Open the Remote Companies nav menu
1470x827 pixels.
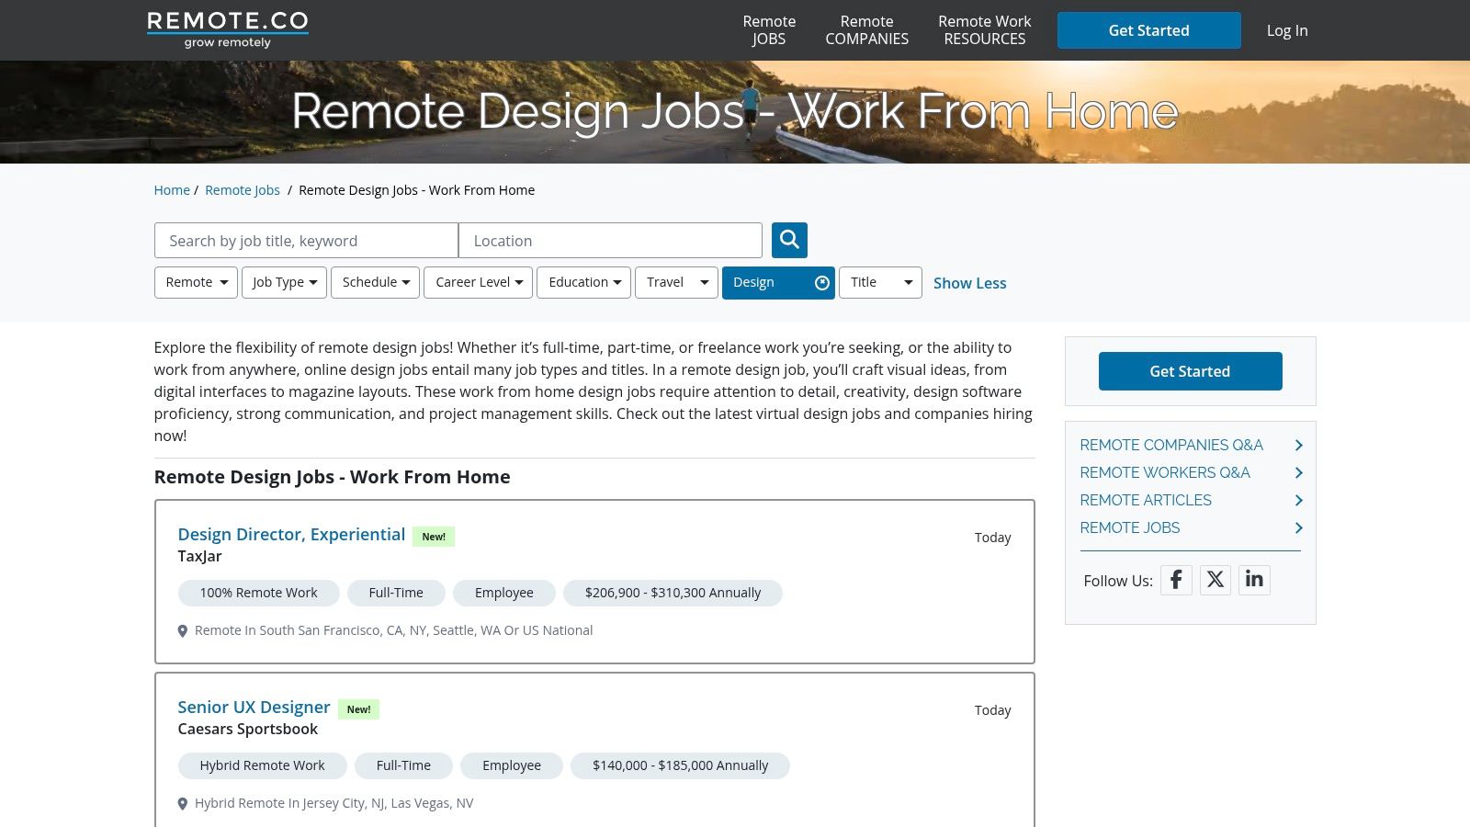pyautogui.click(x=866, y=30)
